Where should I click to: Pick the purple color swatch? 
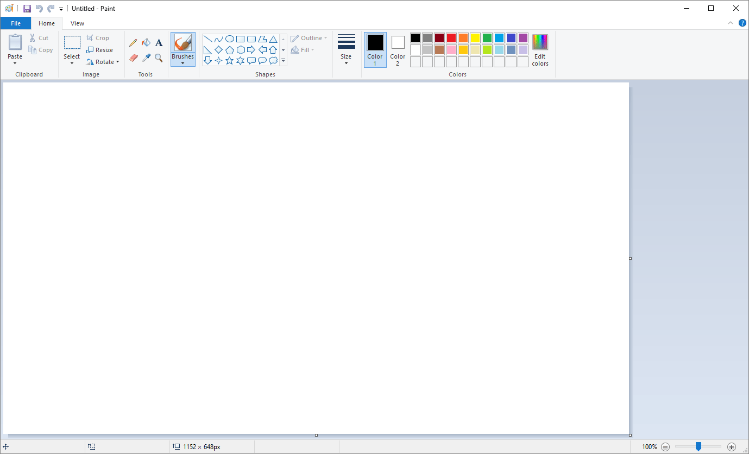point(523,38)
